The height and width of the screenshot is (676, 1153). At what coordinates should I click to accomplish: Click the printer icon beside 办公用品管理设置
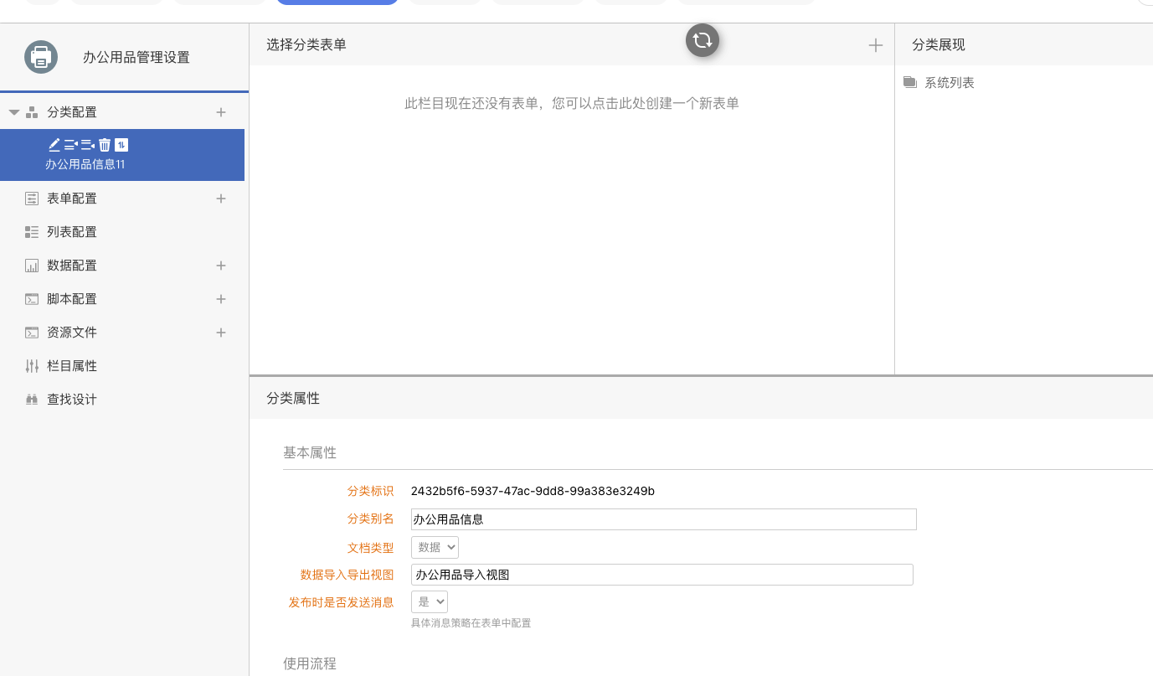point(41,57)
